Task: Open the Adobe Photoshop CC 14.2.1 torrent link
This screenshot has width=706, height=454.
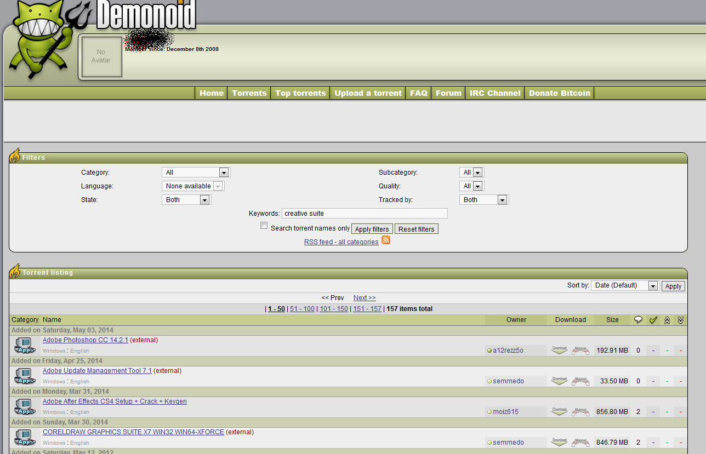Action: [x=86, y=340]
